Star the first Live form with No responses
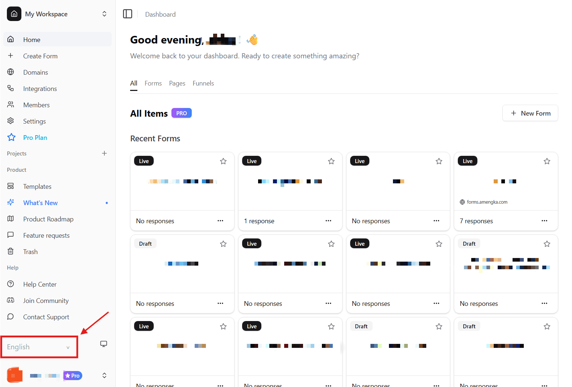 [223, 161]
